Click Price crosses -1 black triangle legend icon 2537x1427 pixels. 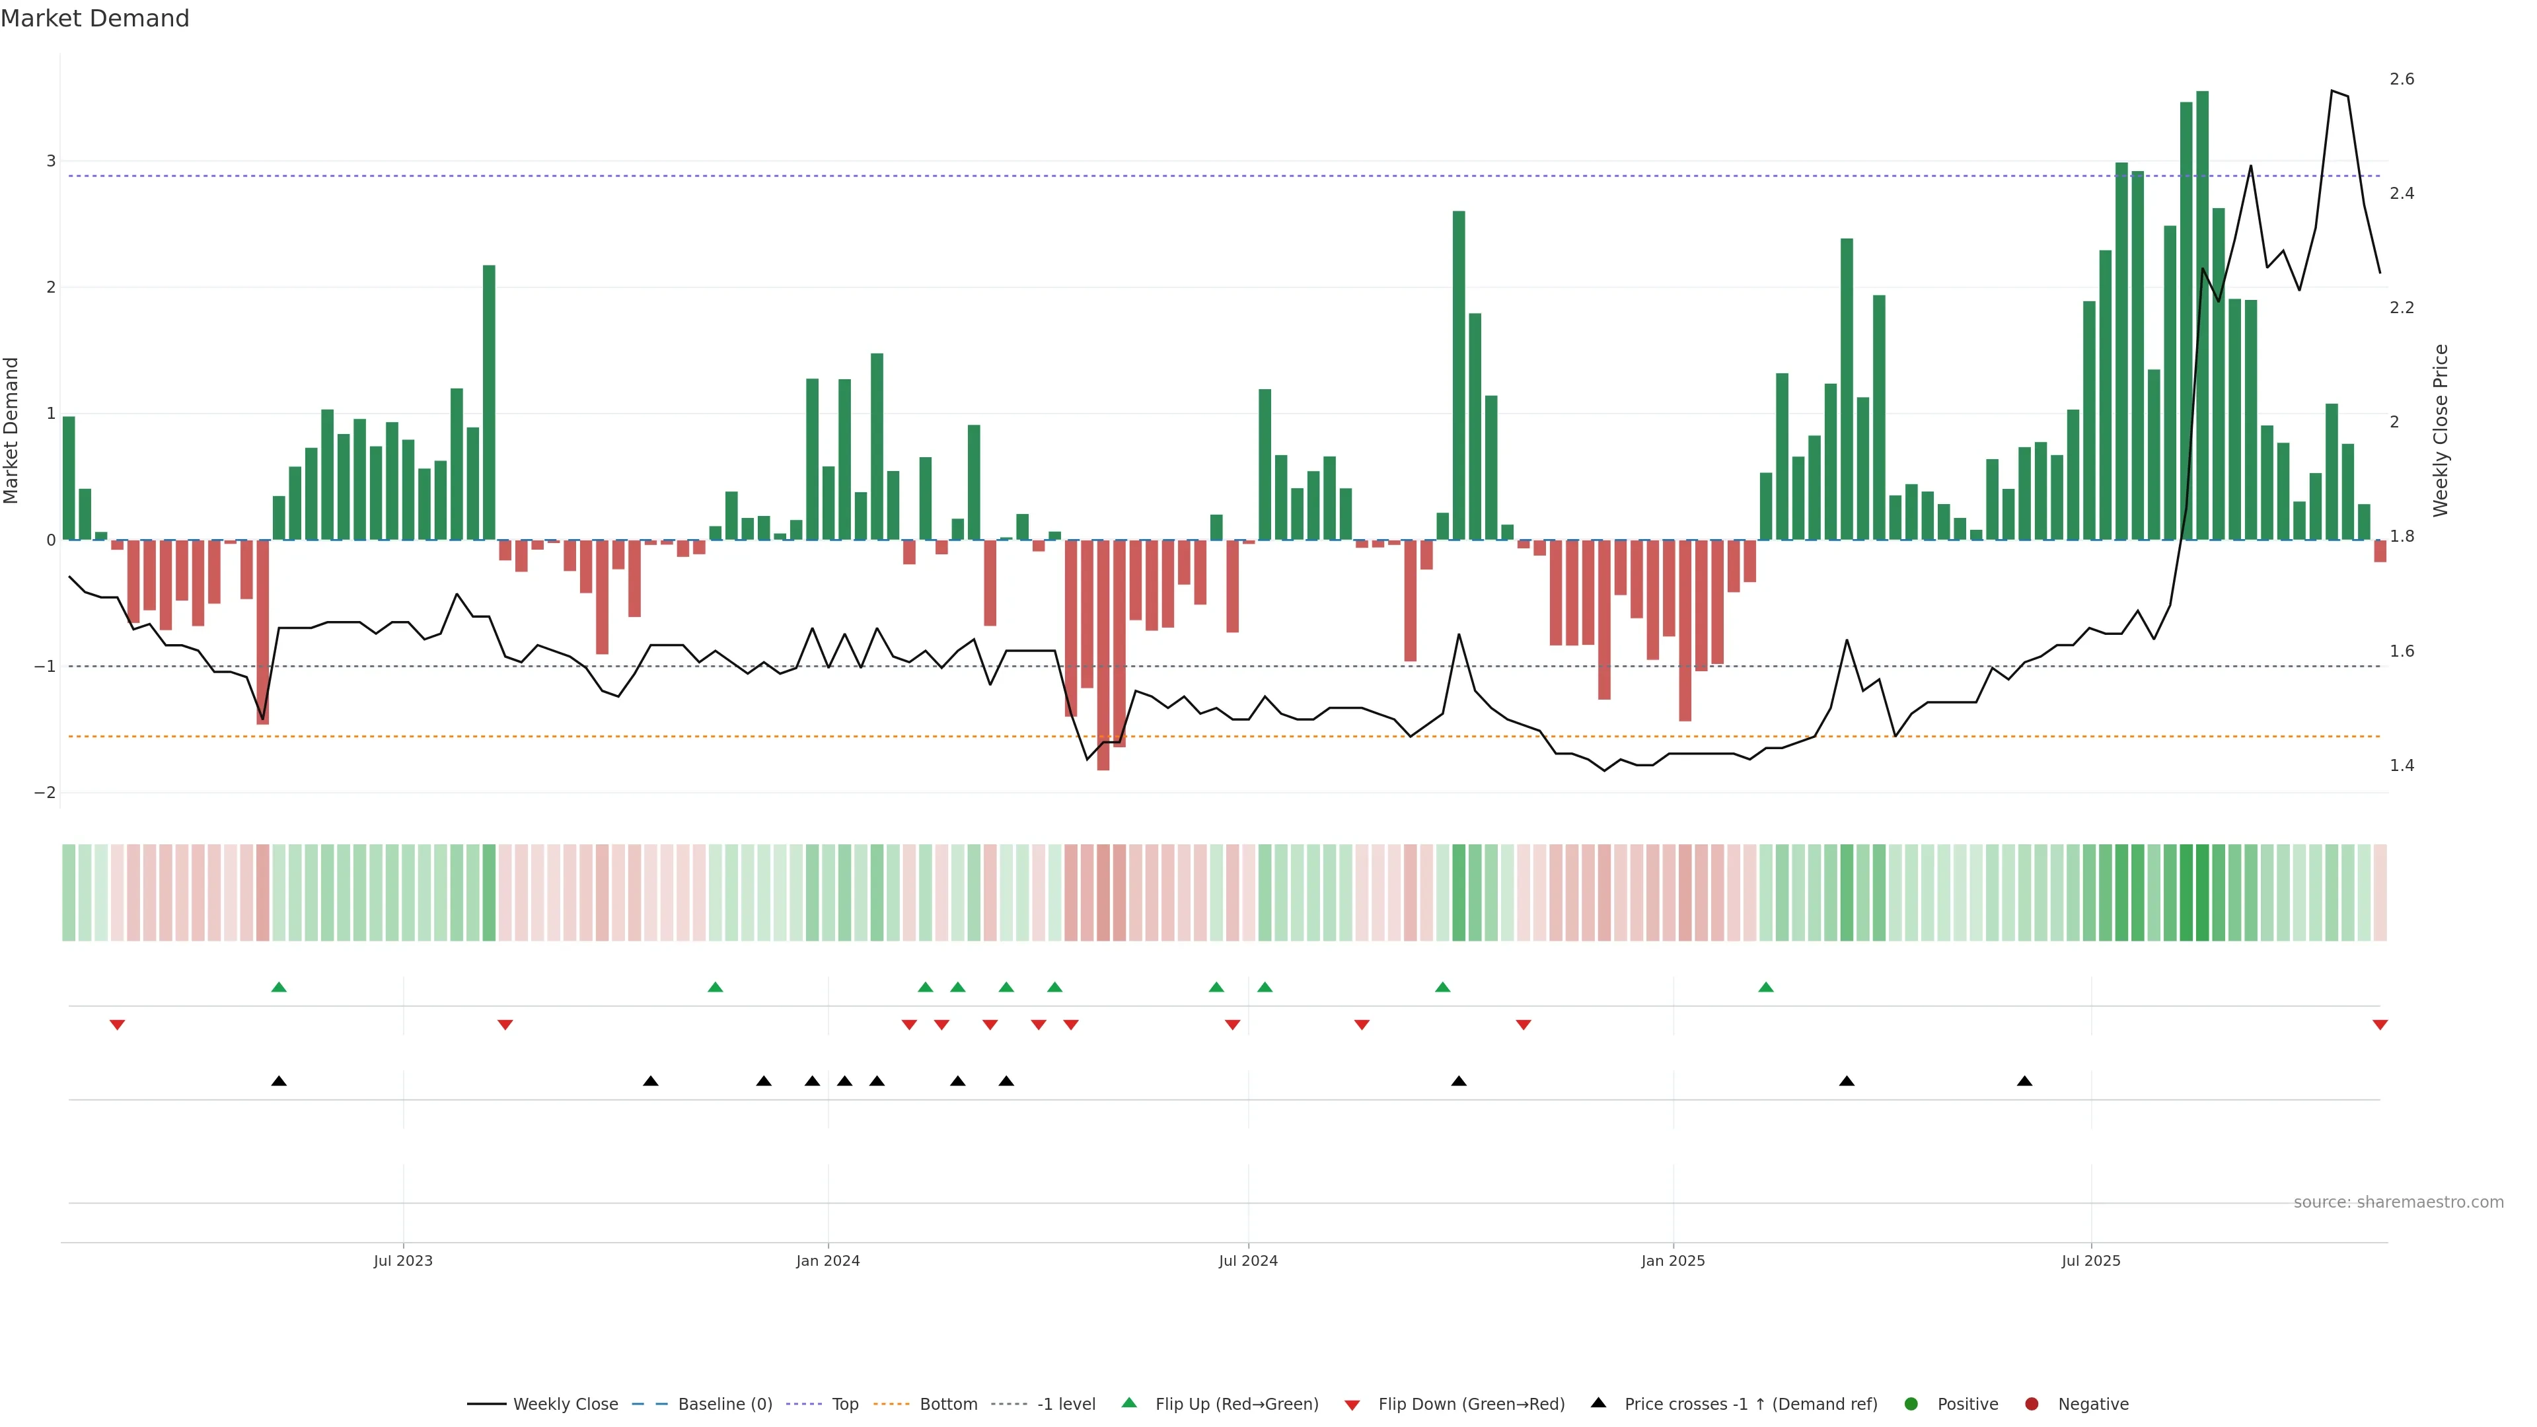tap(1598, 1403)
